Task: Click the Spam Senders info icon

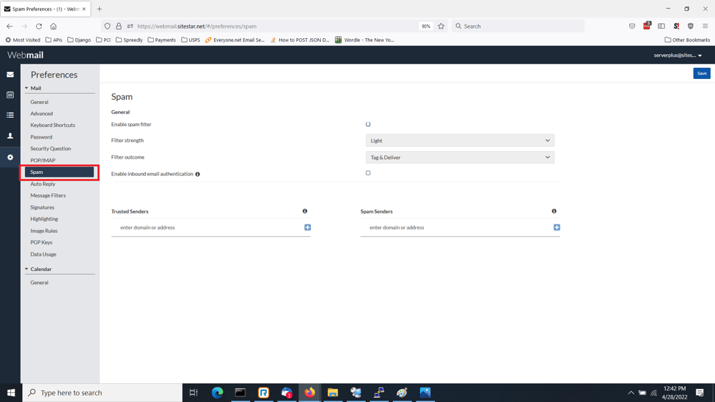Action: [554, 211]
